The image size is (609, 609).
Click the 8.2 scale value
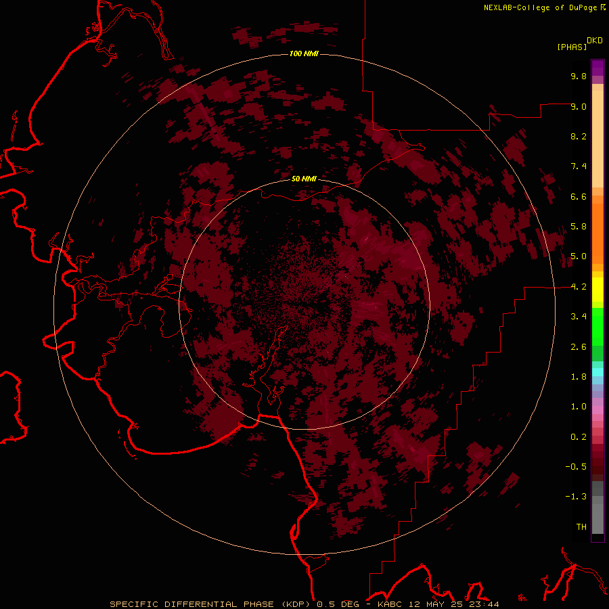tap(579, 136)
